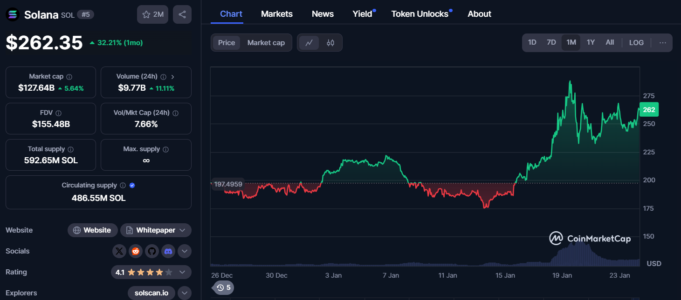Expand more social links
The width and height of the screenshot is (681, 300).
pos(185,251)
